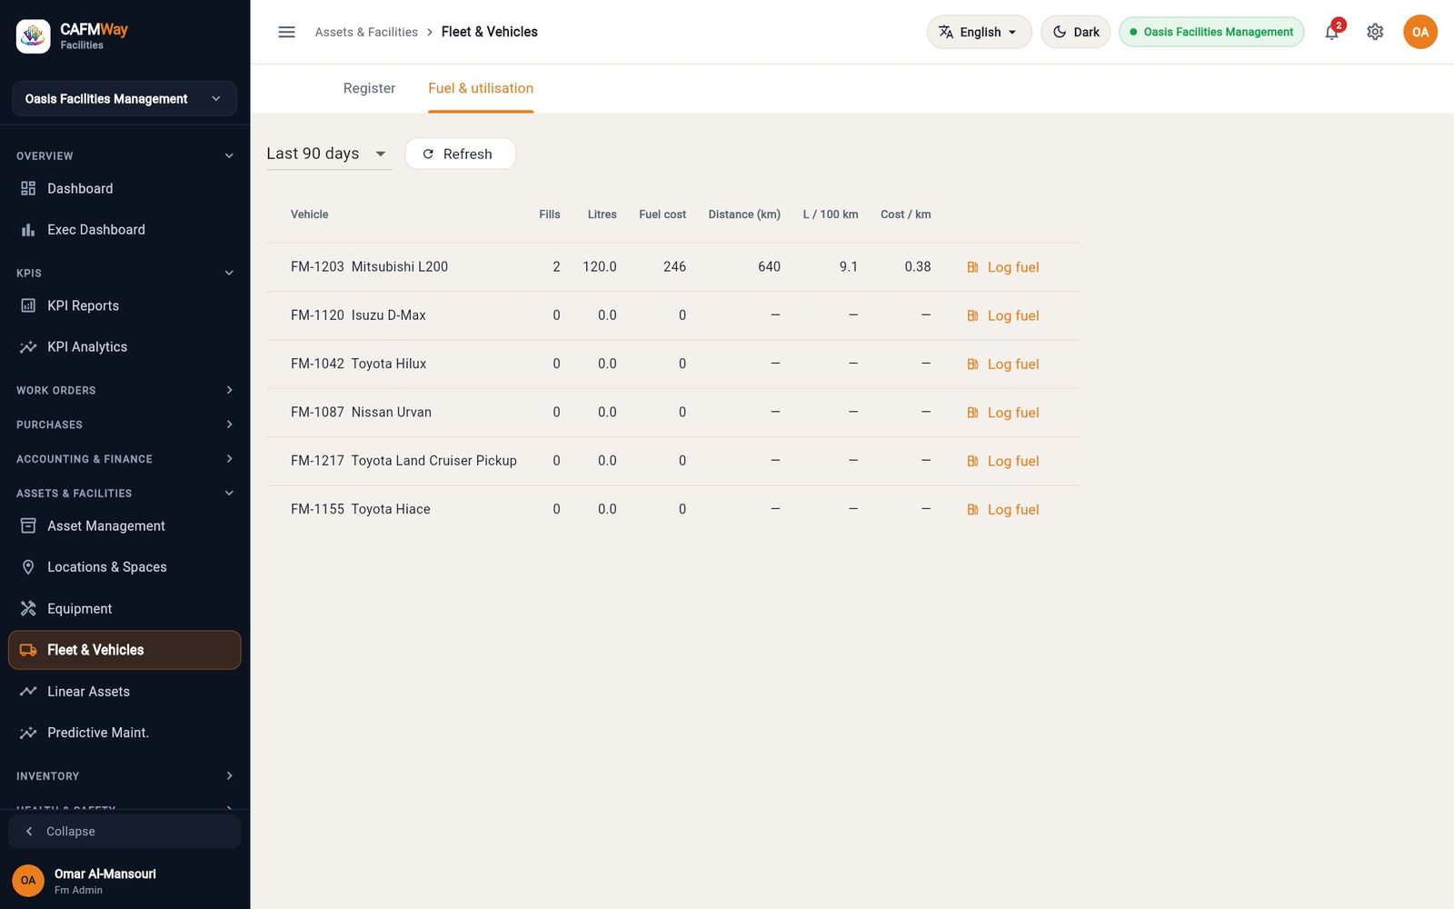Collapse the Overview sidebar section

pos(124,156)
